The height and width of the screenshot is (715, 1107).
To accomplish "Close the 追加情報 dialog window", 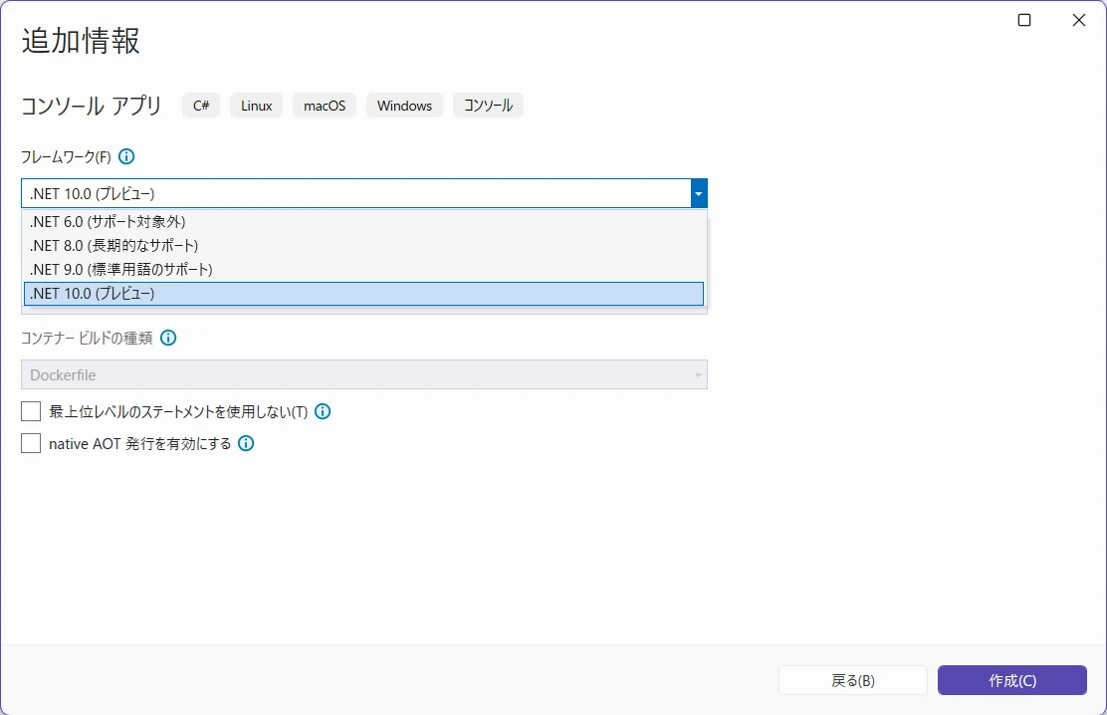I will pyautogui.click(x=1078, y=20).
